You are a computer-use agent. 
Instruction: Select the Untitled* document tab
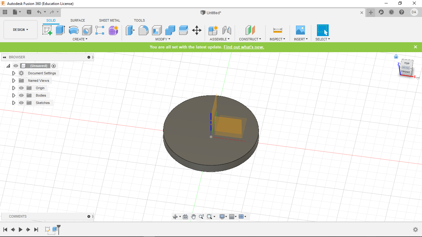pyautogui.click(x=211, y=13)
